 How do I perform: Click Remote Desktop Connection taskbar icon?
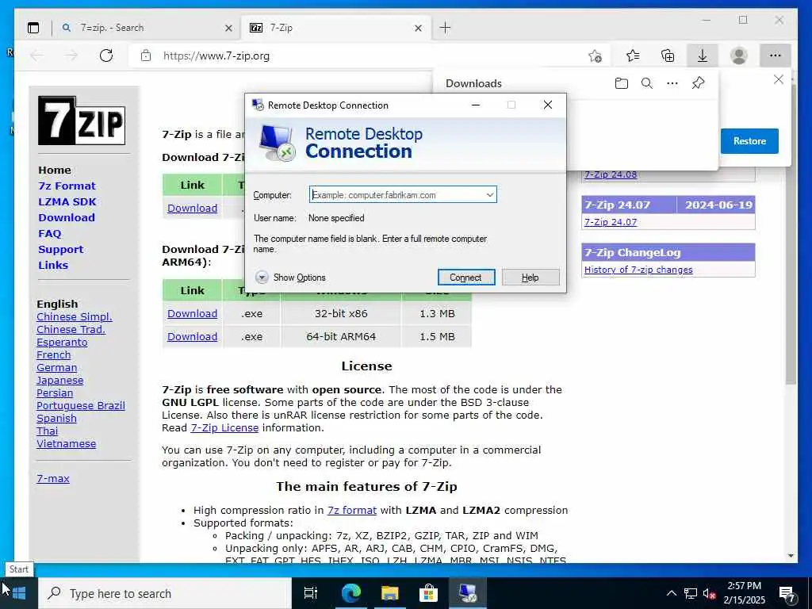pyautogui.click(x=468, y=593)
